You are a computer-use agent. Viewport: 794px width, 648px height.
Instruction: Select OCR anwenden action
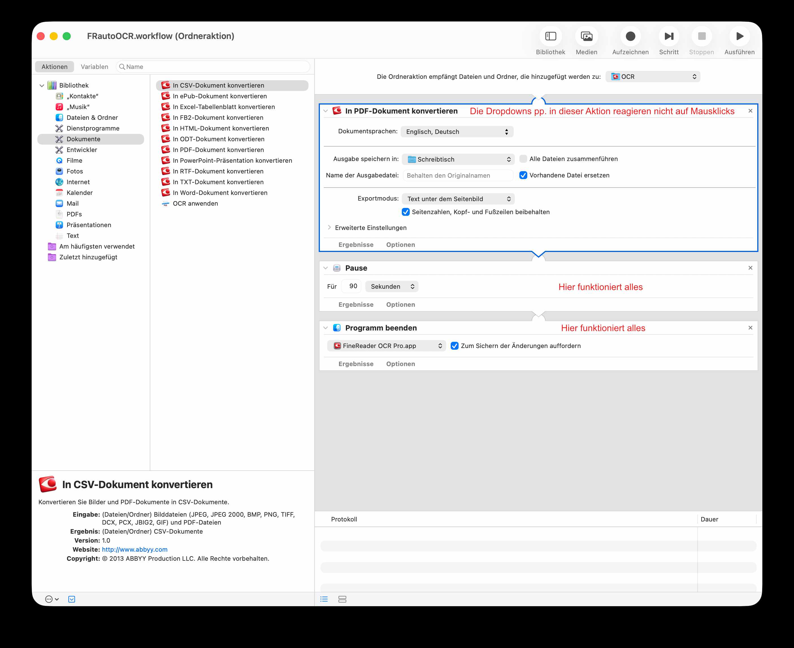click(x=195, y=203)
